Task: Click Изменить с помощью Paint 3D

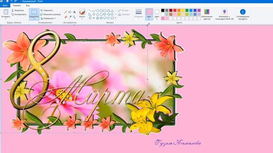Action: point(224,14)
